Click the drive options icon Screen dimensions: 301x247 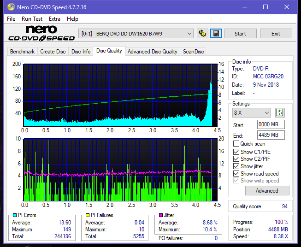tap(202, 34)
